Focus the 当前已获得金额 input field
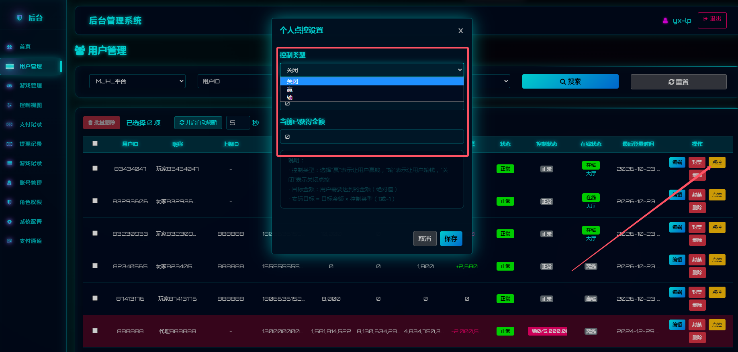This screenshot has height=352, width=738. pyautogui.click(x=372, y=136)
